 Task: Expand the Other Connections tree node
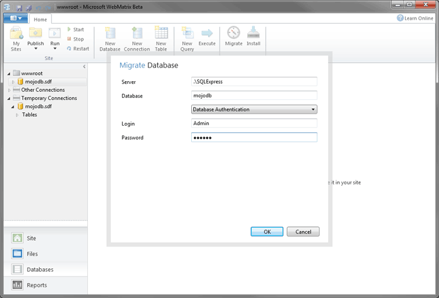click(x=9, y=90)
